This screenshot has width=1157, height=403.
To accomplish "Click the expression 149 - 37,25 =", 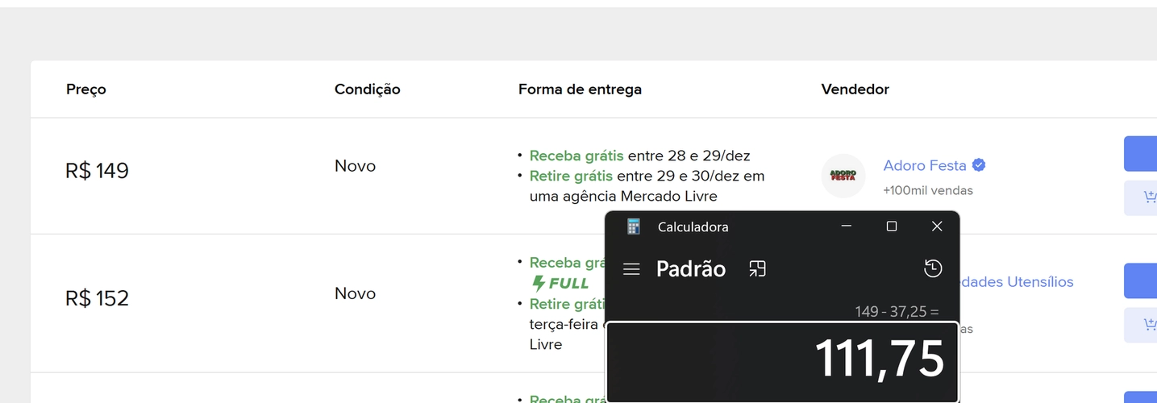I will (897, 311).
